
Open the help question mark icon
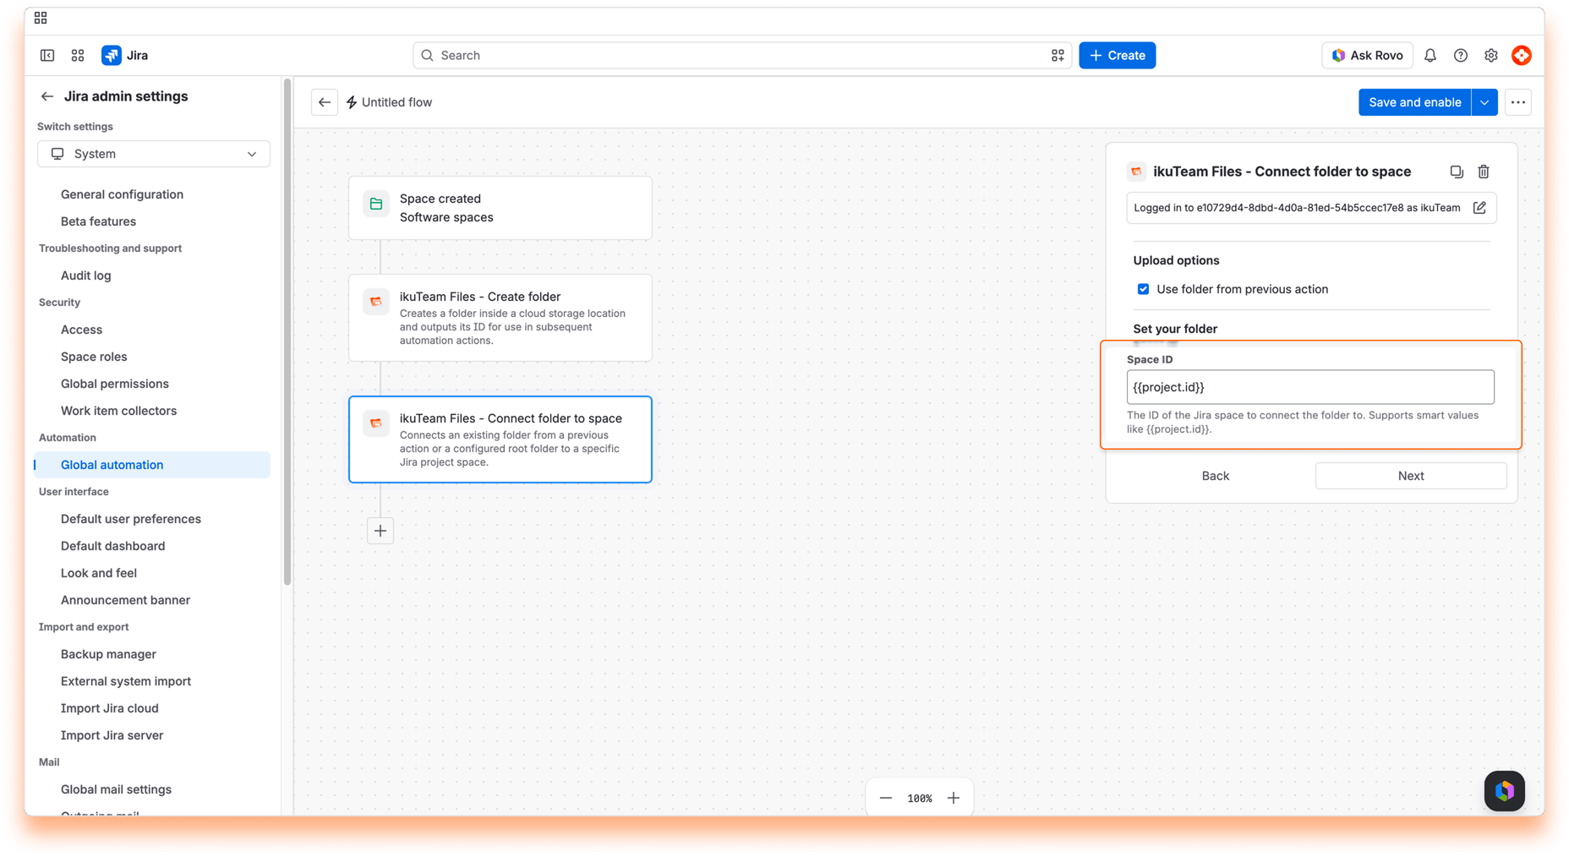click(x=1461, y=56)
